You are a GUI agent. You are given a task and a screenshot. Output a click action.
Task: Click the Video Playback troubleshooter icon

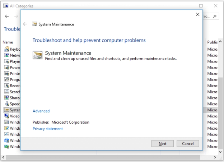click(x=6, y=116)
